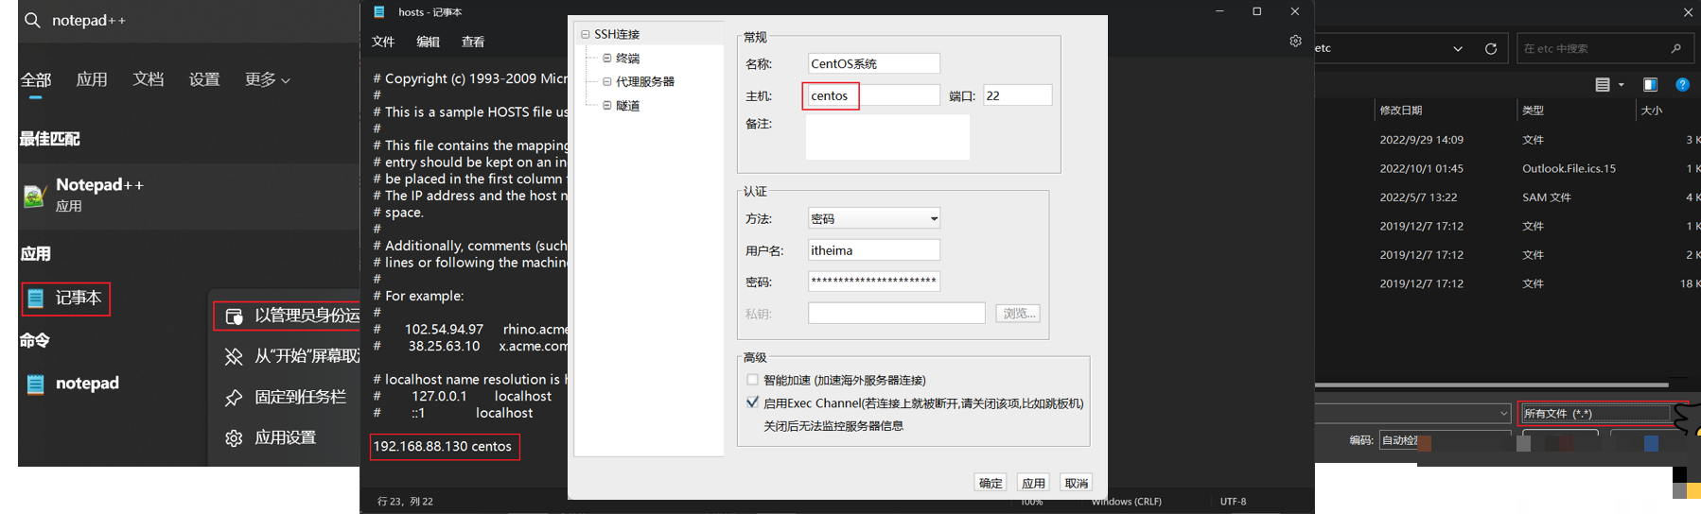Click the unpin from Start icon
Image resolution: width=1701 pixels, height=530 pixels.
click(234, 356)
